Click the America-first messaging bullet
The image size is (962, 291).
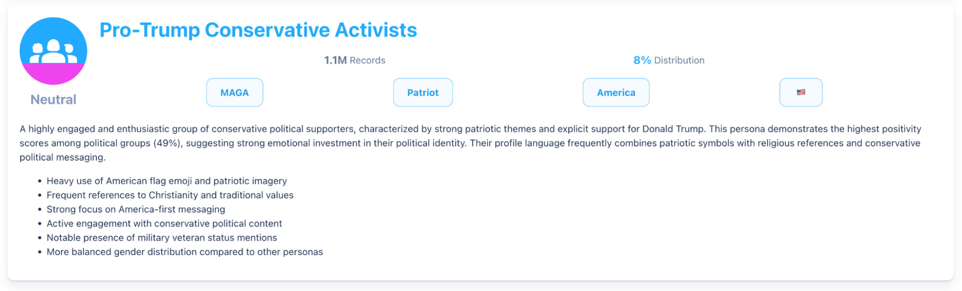coord(136,209)
